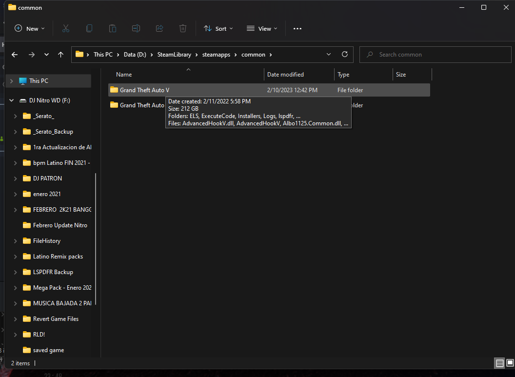Click the Rename icon in toolbar
The height and width of the screenshot is (377, 515).
[x=136, y=28]
